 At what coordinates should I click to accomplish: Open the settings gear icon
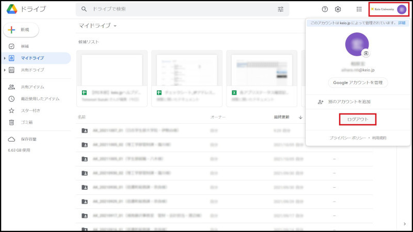[x=338, y=9]
